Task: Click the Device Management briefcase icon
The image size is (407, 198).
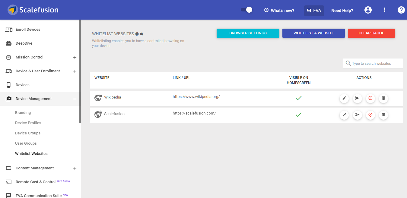Action: (x=9, y=99)
